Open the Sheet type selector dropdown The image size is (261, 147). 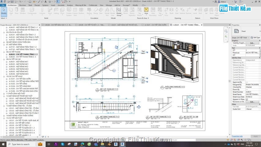(x=246, y=31)
